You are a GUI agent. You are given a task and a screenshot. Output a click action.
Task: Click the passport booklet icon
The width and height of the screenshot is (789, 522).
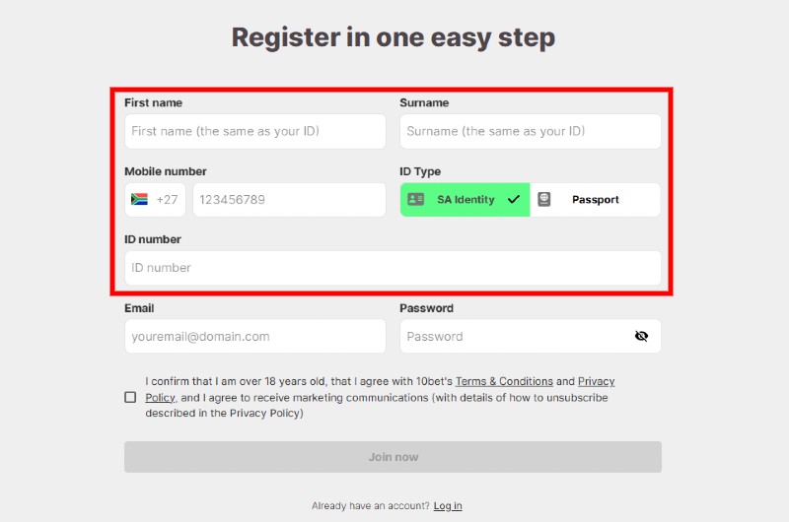pos(544,200)
